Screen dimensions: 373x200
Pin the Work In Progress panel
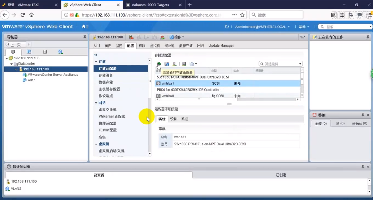pos(368,37)
